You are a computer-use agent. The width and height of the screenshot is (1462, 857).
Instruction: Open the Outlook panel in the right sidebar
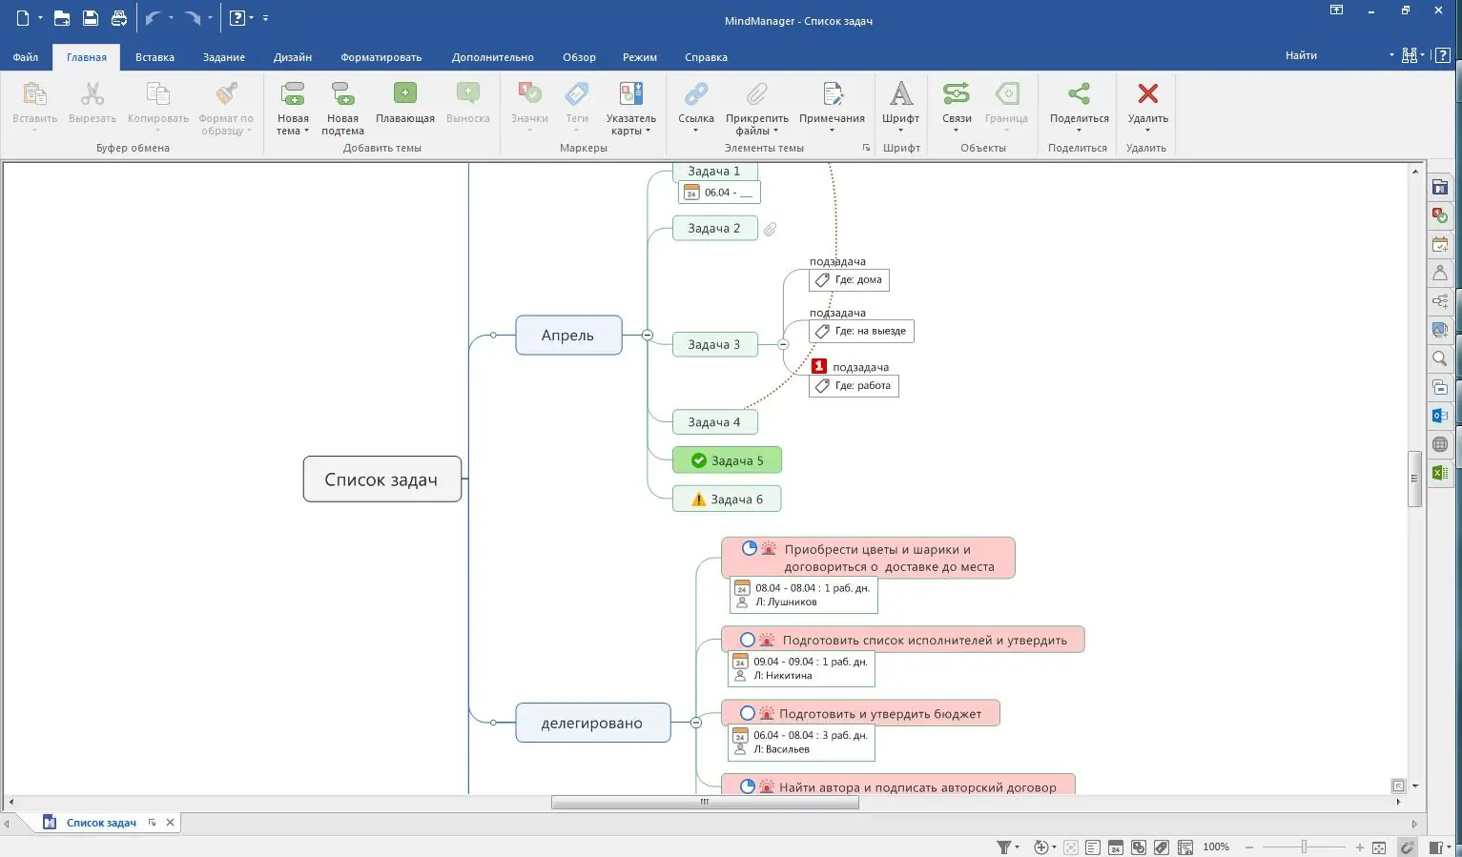(1440, 416)
